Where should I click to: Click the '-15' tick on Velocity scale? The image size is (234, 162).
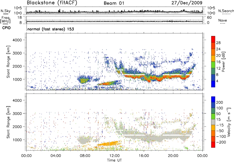point(220,125)
